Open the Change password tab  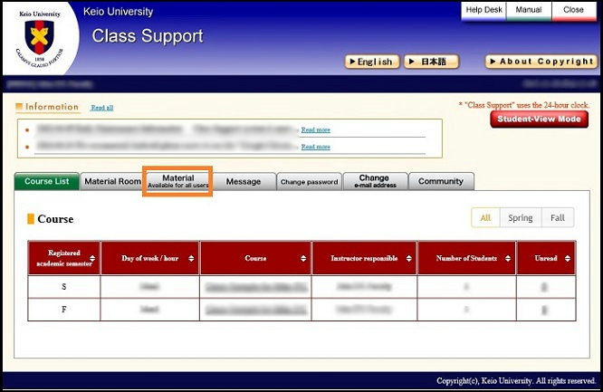pos(309,182)
